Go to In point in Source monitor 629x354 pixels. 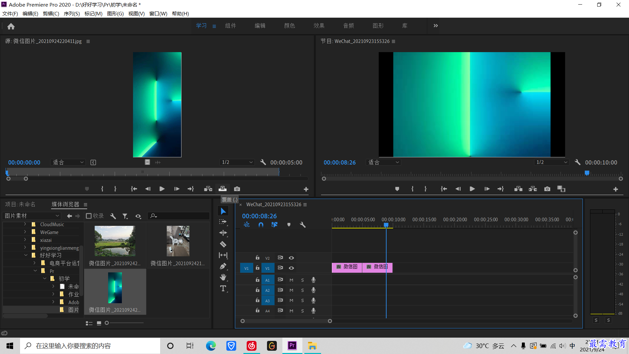pyautogui.click(x=134, y=189)
